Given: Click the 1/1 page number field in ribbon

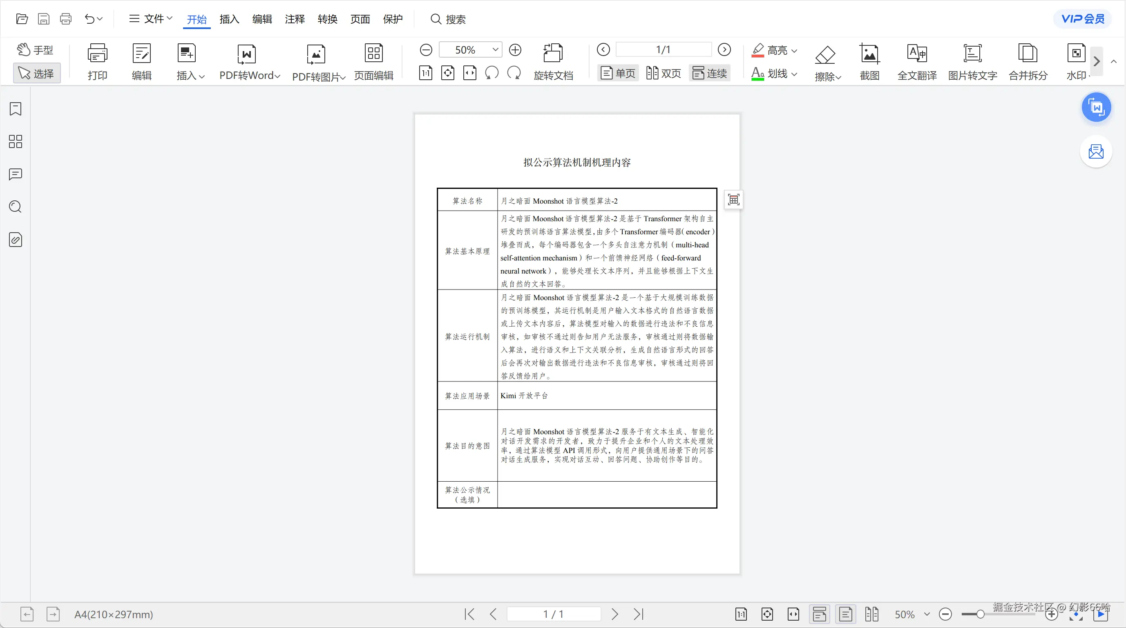Looking at the screenshot, I should click(663, 50).
